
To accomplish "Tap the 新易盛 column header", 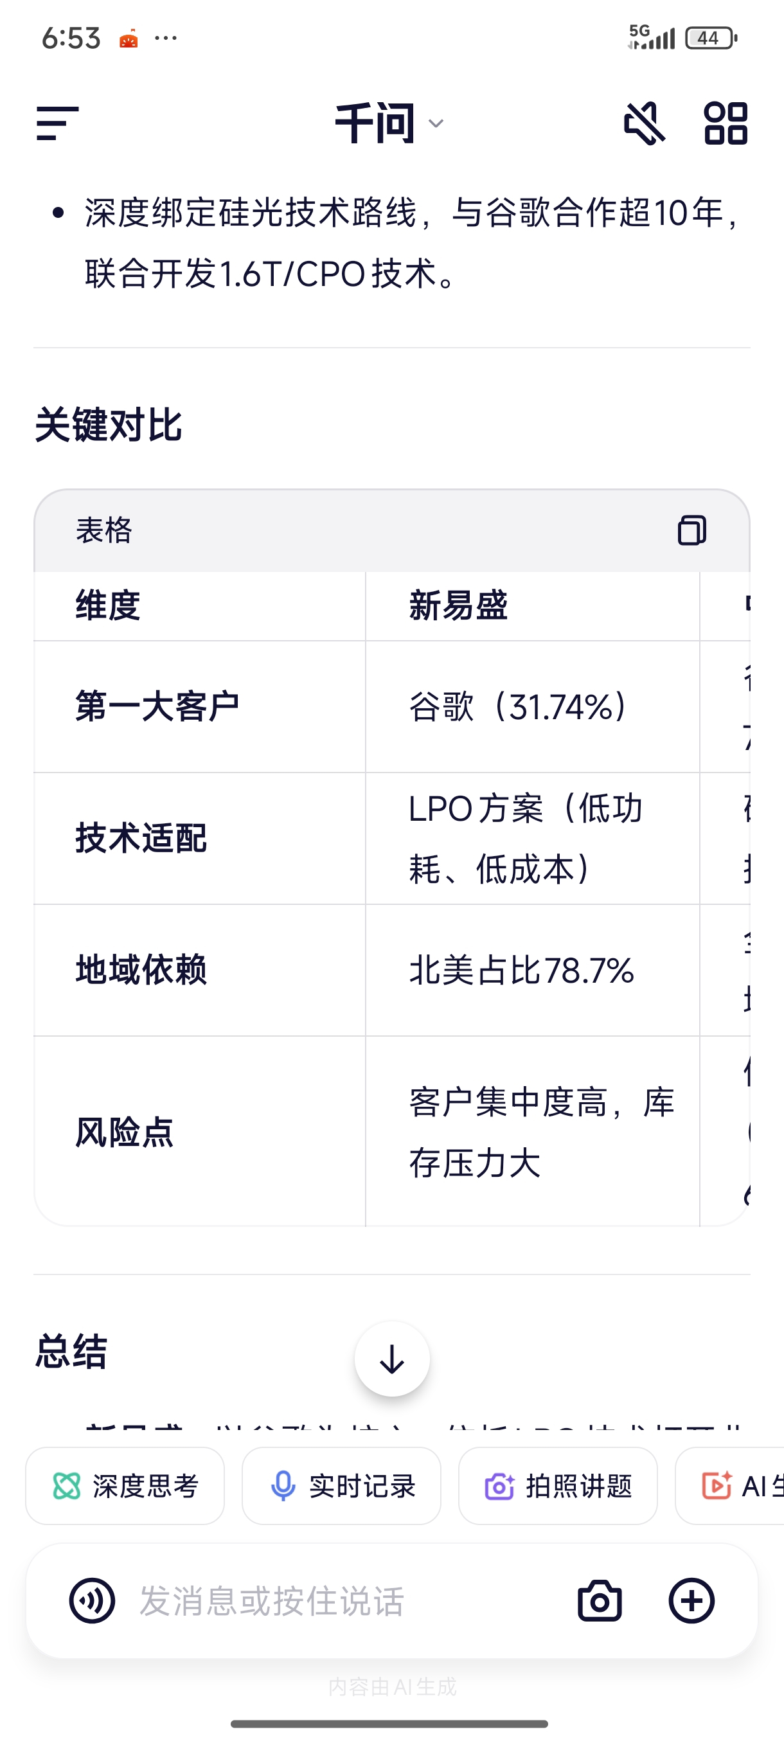I will point(458,605).
